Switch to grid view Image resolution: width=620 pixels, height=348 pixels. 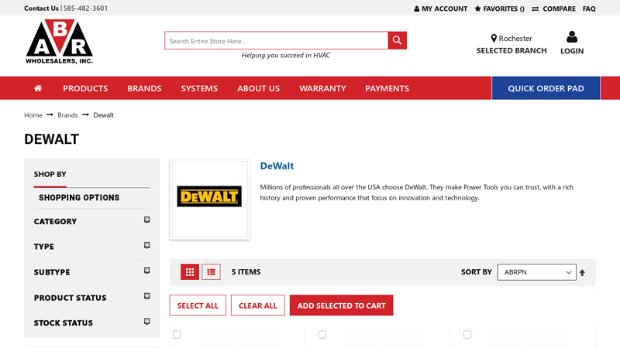point(190,272)
